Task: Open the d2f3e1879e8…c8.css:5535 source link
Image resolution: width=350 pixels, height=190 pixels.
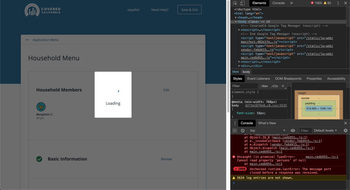Action: point(266,106)
